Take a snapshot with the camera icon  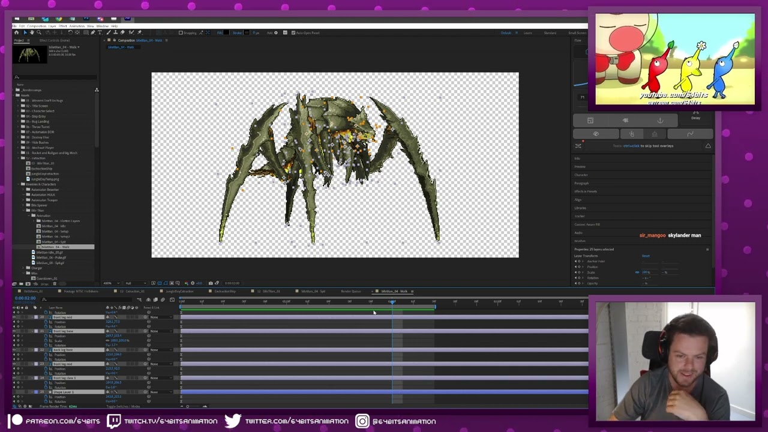coord(211,283)
